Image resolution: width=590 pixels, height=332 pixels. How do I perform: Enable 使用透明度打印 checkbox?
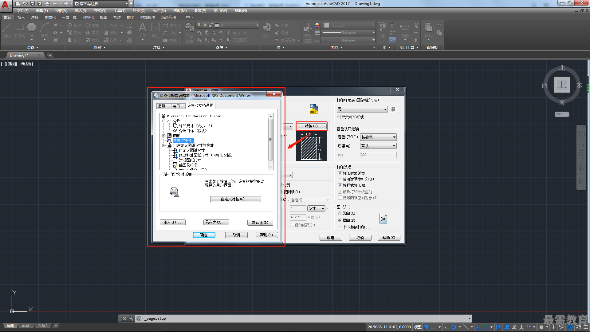tap(340, 179)
